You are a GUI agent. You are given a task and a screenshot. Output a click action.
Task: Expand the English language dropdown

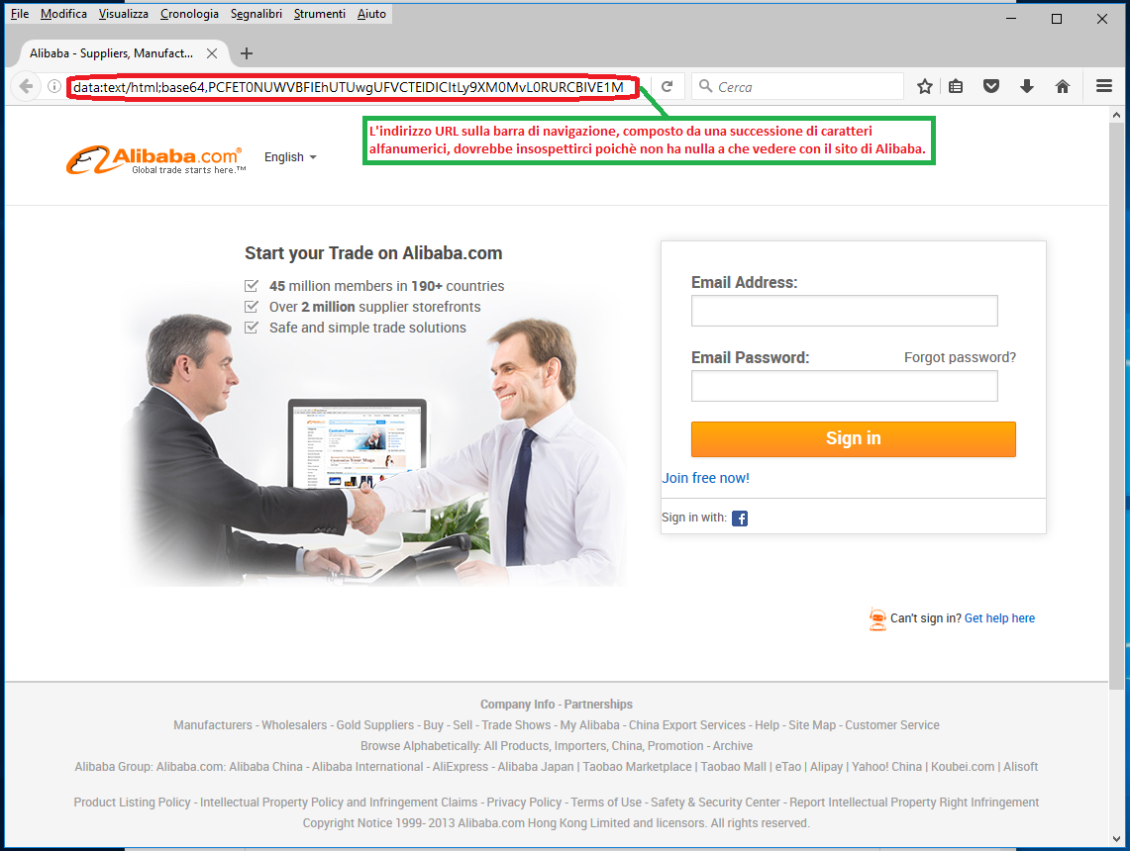click(290, 157)
